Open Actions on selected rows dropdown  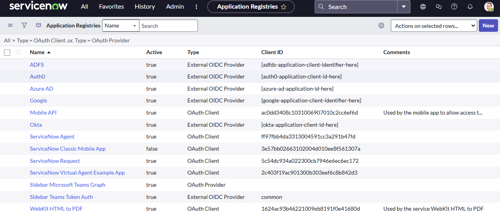coord(434,26)
